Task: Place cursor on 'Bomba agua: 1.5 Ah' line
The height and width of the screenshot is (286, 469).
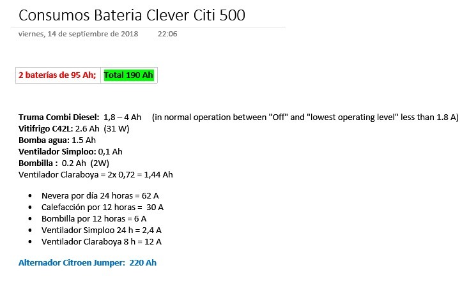Action: pyautogui.click(x=57, y=140)
